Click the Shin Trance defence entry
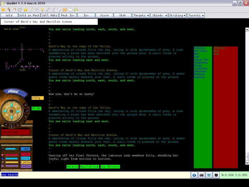Image resolution: width=249 pixels, height=187 pixels. point(200,51)
